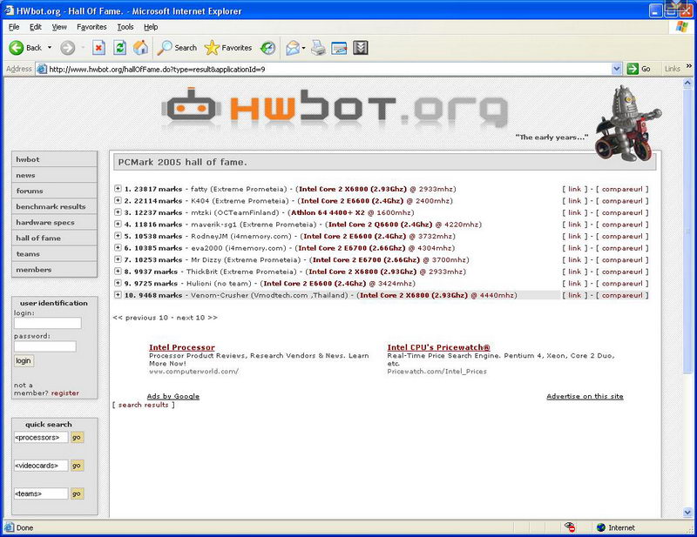The image size is (697, 537).
Task: Open the File menu
Action: 14,27
